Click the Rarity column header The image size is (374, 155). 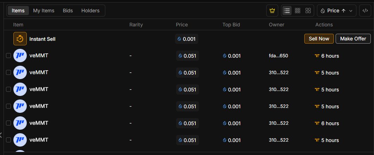click(136, 25)
